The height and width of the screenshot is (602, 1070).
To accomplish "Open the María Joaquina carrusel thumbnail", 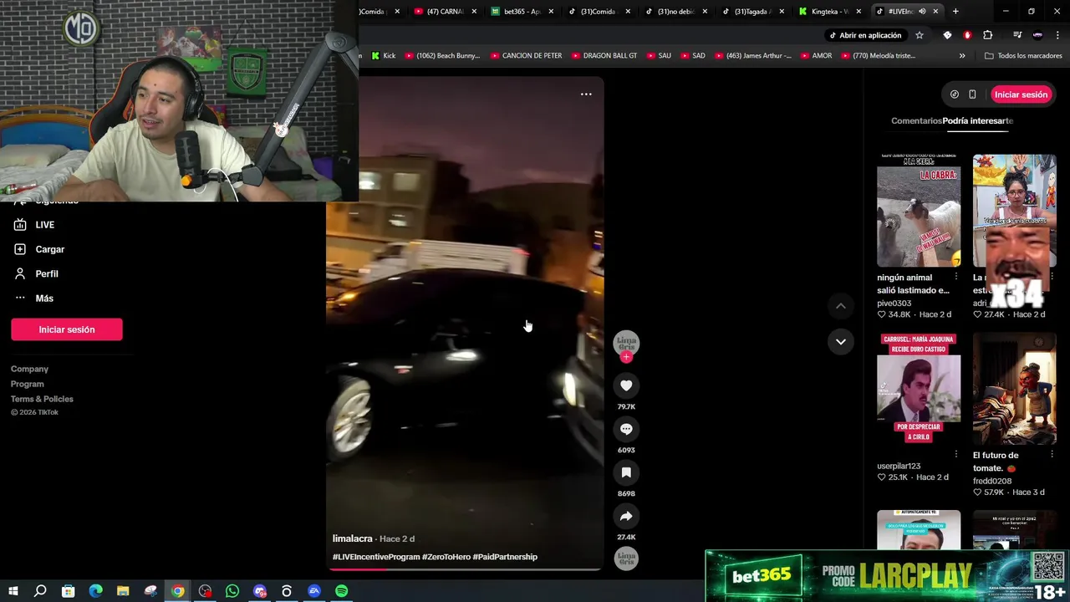I will [x=919, y=389].
